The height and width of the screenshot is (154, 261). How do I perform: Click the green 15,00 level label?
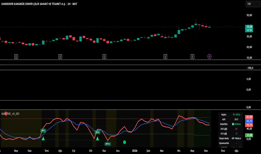click(249, 135)
